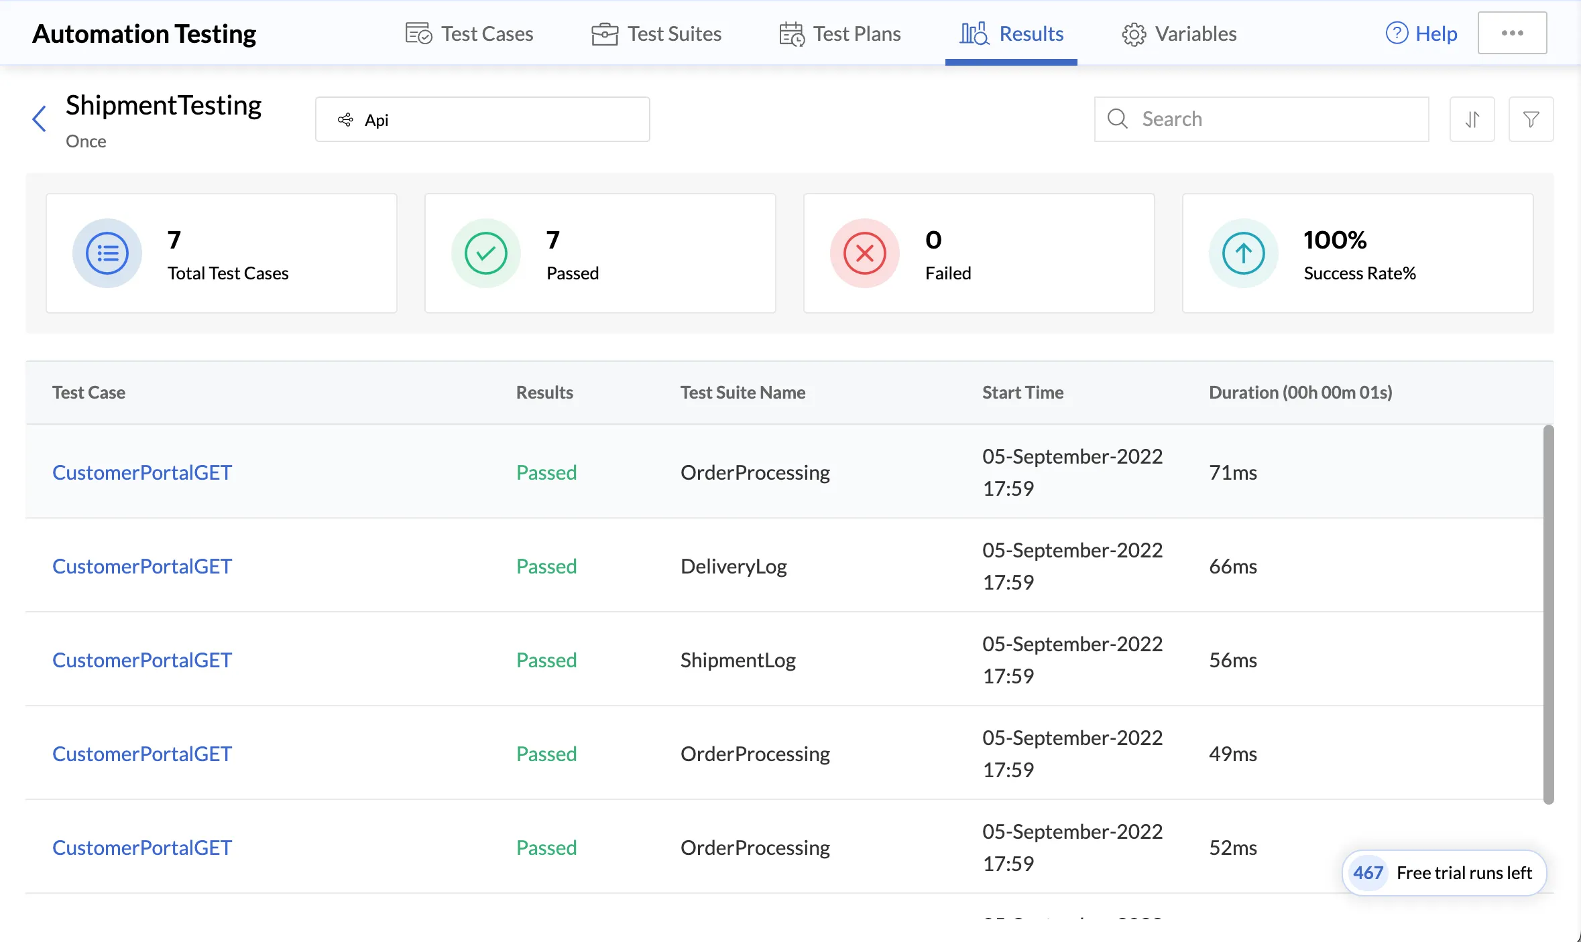Click the 467 Free trial runs left badge

1444,872
